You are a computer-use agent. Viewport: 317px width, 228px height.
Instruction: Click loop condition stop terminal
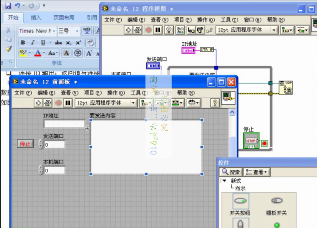tap(265, 144)
